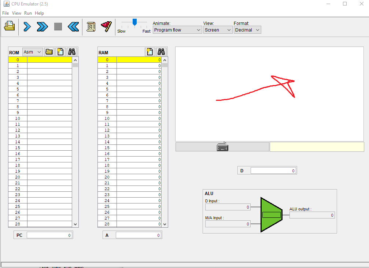Image resolution: width=369 pixels, height=268 pixels.
Task: Search RAM contents with the binoculars icon
Action: [x=161, y=51]
